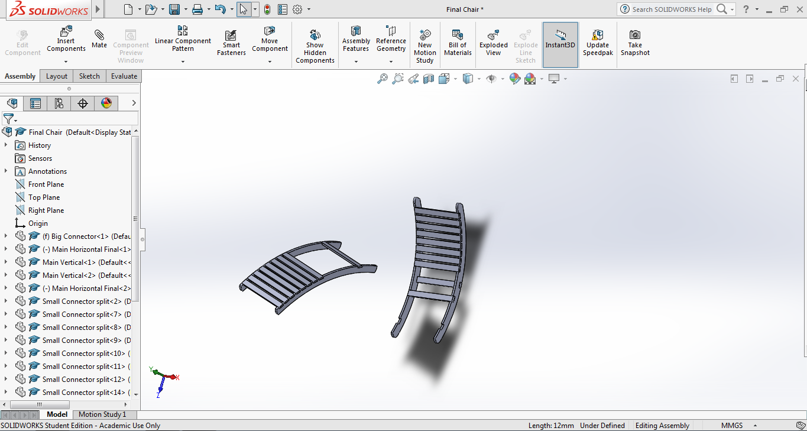
Task: Click the Zoom to Fit icon
Action: click(x=383, y=79)
